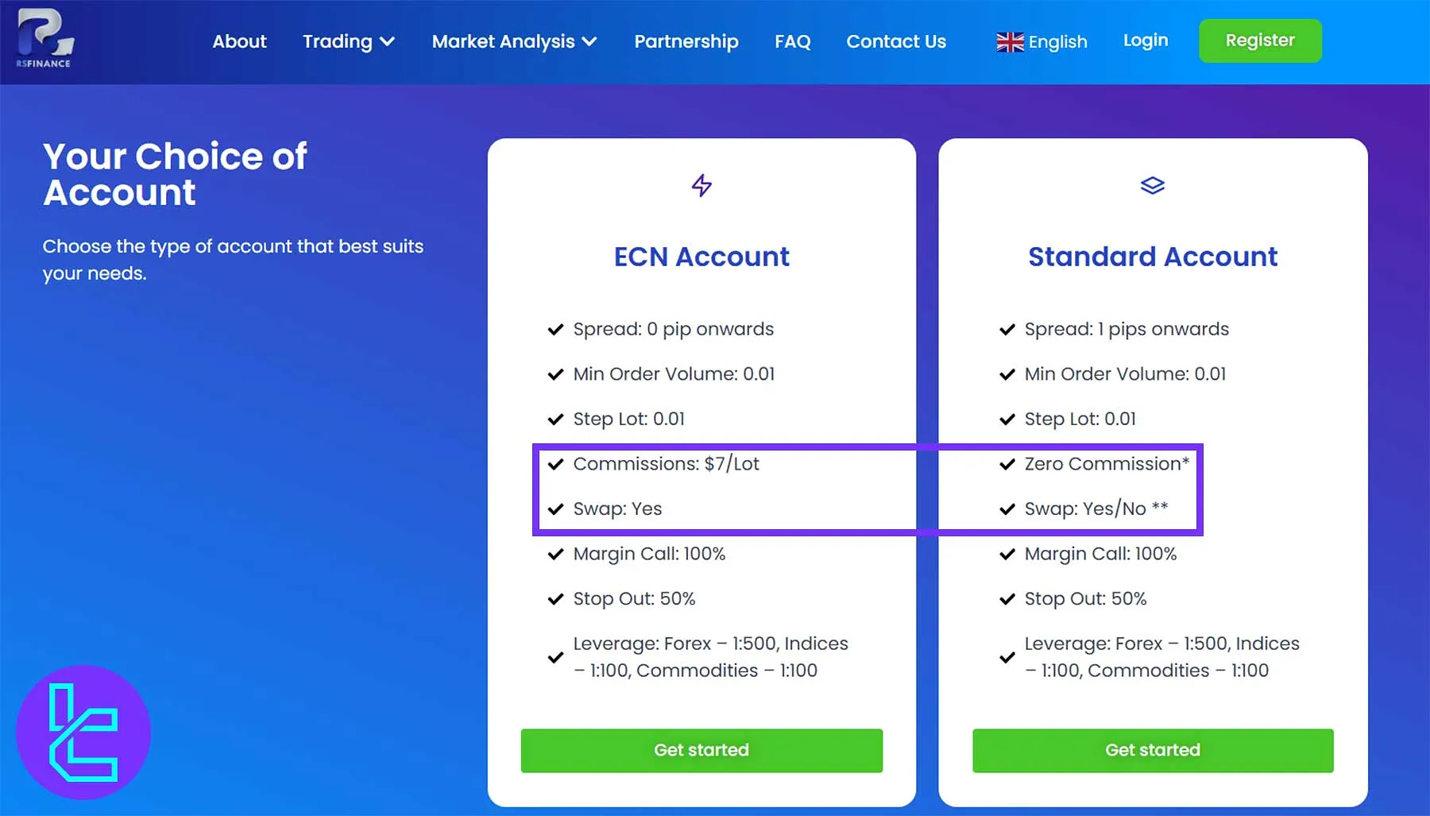Open the About page from navigation
Screen dimensions: 1430x816
(x=239, y=41)
